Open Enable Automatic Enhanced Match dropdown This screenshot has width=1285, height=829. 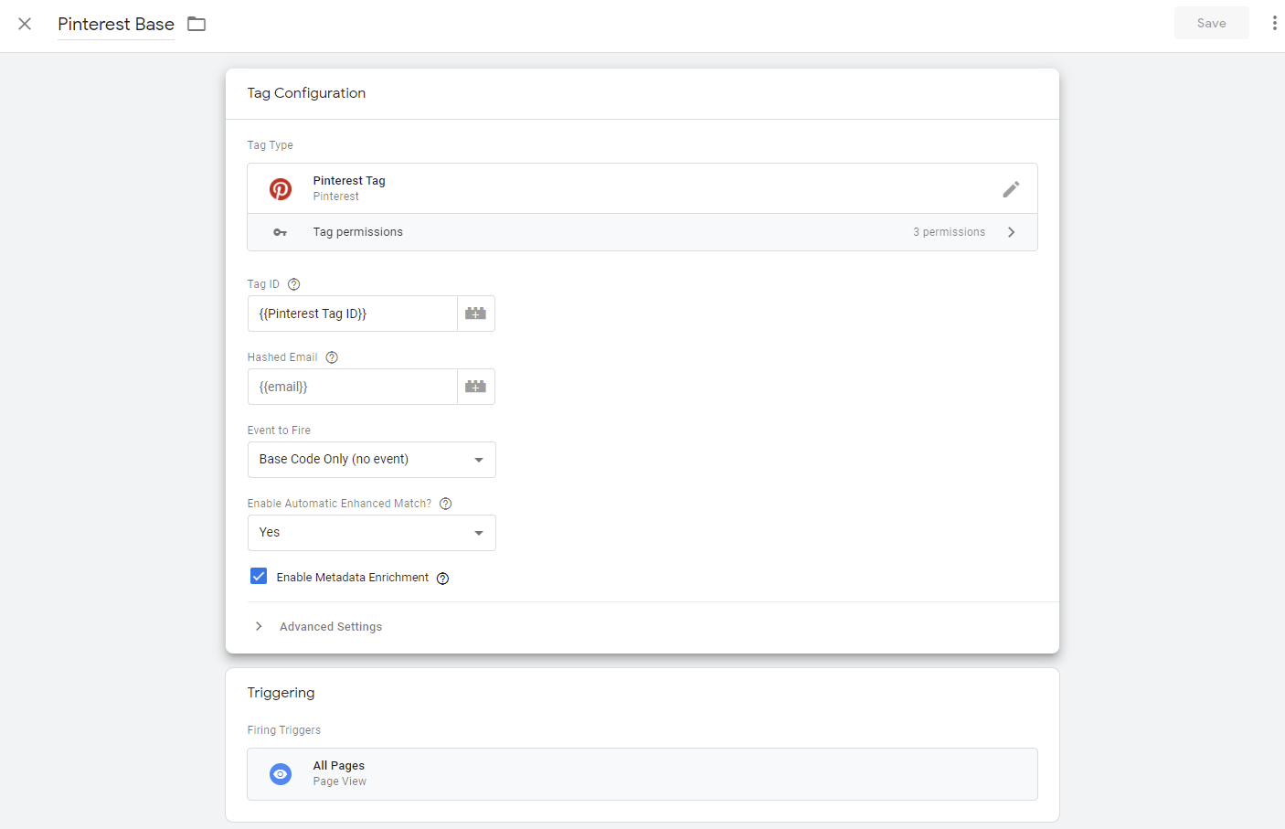371,533
